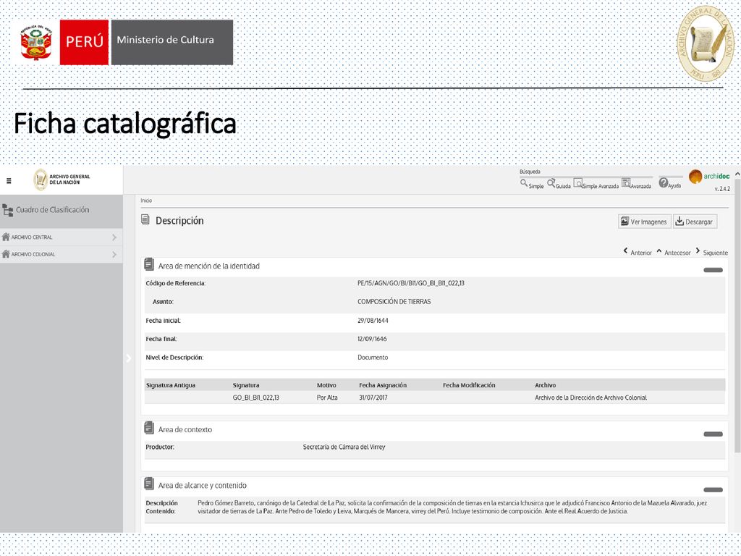Click the main vertical scrollbar

click(x=737, y=317)
